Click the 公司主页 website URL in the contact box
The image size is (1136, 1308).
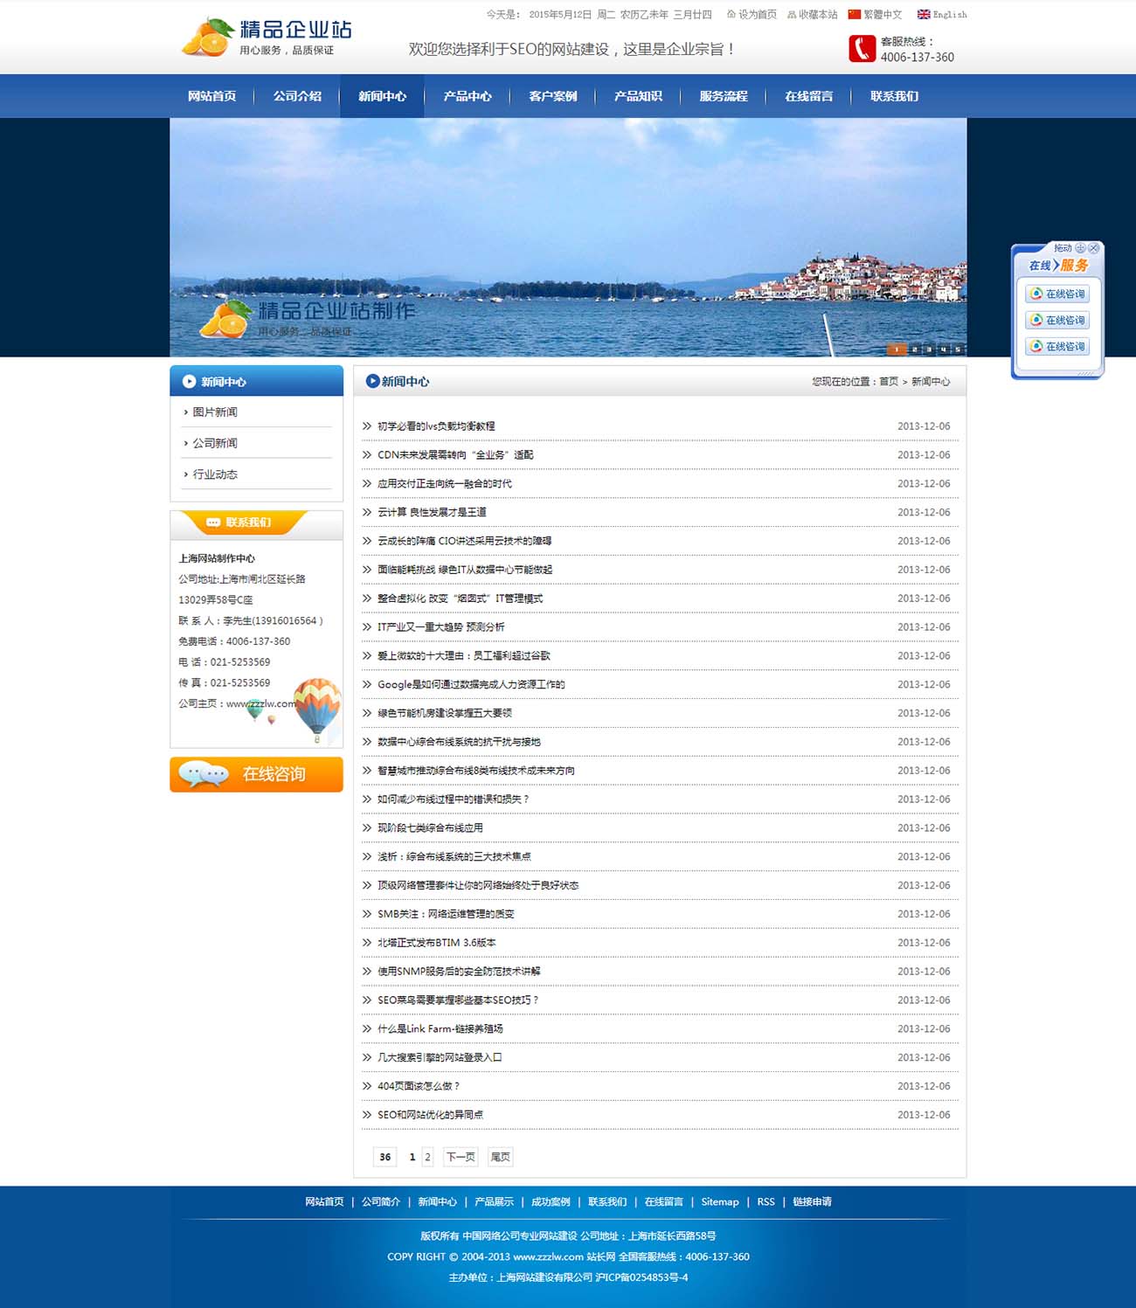click(261, 703)
